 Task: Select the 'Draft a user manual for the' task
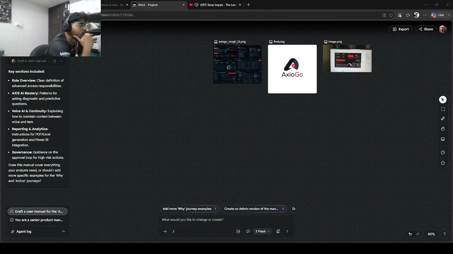coord(38,211)
